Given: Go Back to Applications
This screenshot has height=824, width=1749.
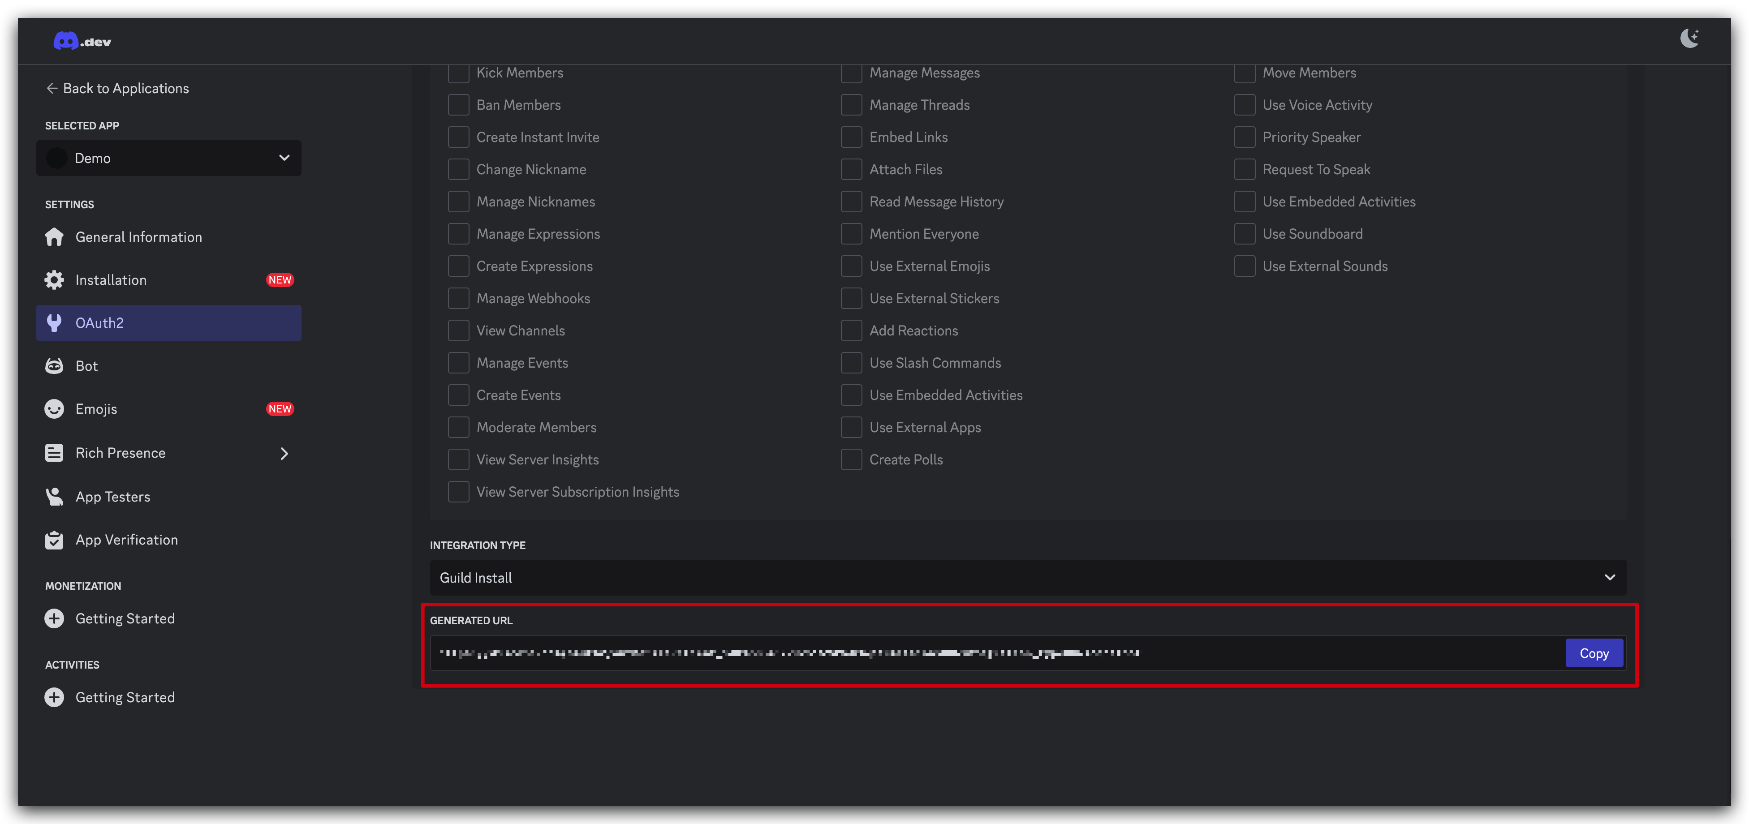Looking at the screenshot, I should coord(117,88).
